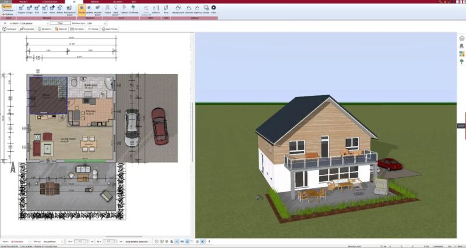Open the Terrain ribbon tab

point(94,2)
